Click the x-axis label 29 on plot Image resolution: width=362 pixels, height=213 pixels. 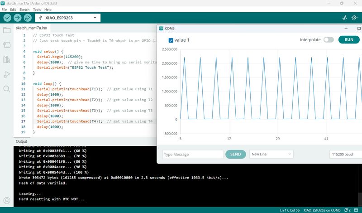tap(277, 139)
